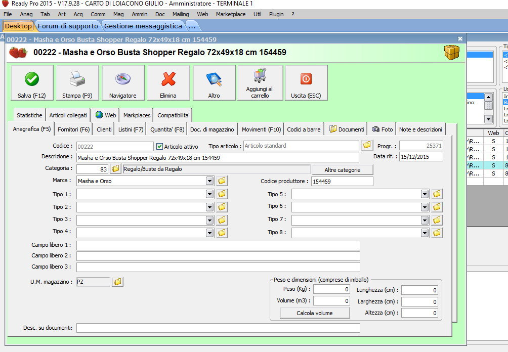508x352 pixels.
Task: Open the Movimenti (F10) tab
Action: (x=261, y=129)
